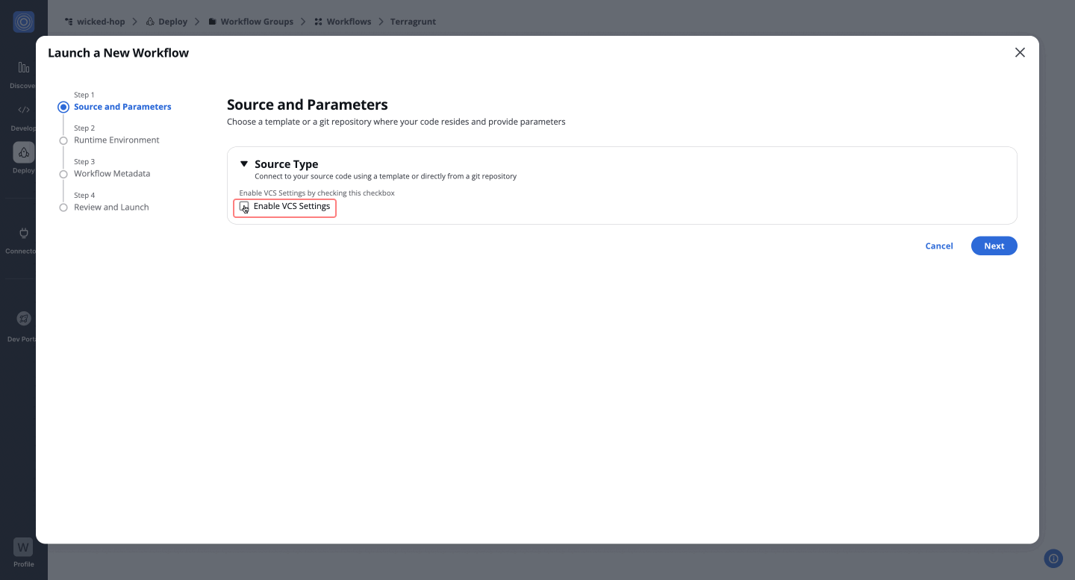Close the Launch a New Workflow dialog
The width and height of the screenshot is (1075, 580).
(1020, 52)
